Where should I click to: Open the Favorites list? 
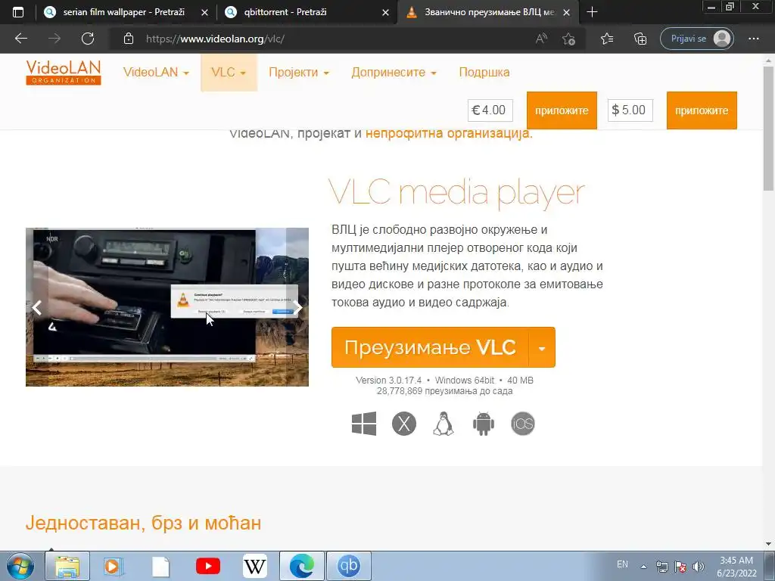tap(607, 39)
